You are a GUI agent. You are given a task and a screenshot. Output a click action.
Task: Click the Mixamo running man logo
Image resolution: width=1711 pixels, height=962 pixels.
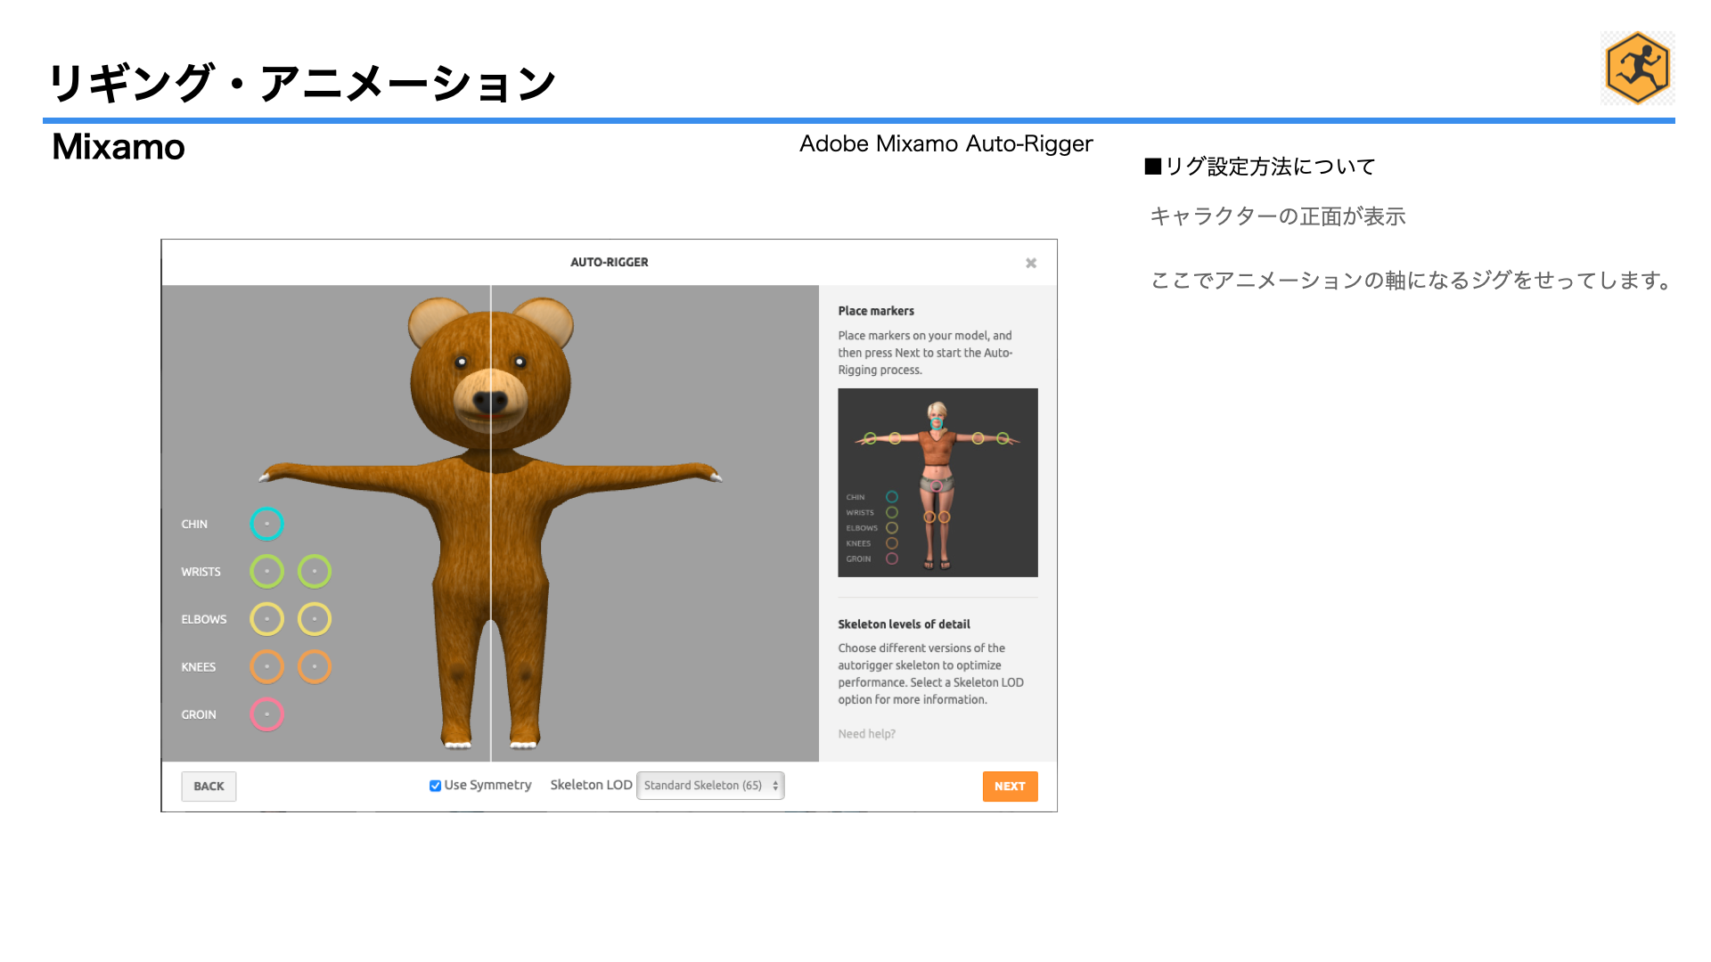tap(1637, 69)
